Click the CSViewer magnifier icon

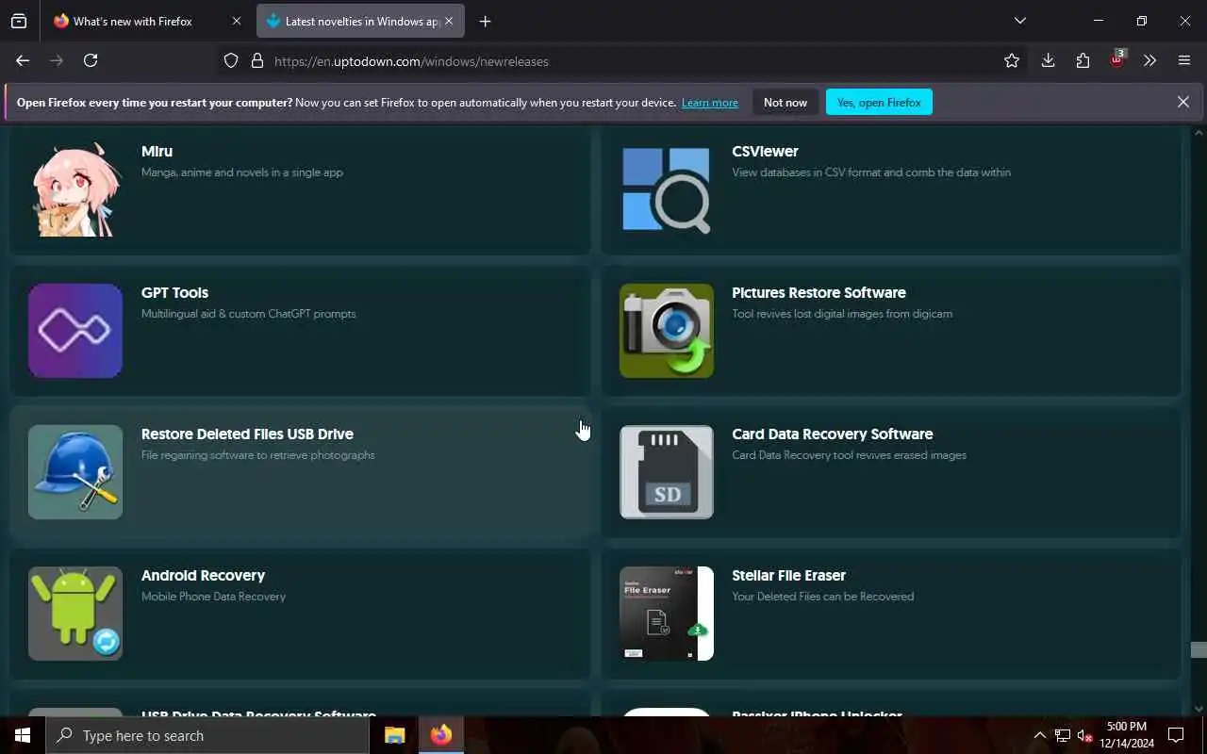(x=667, y=189)
